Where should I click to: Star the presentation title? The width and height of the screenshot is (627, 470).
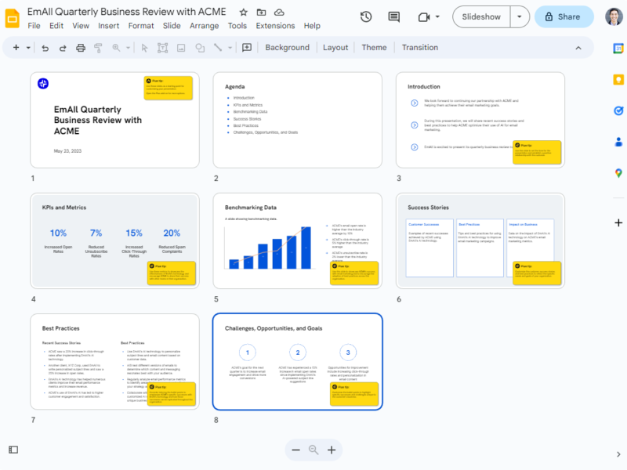coord(243,13)
